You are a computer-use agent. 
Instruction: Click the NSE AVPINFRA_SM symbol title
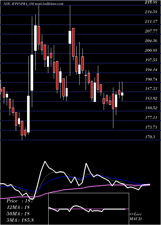click(x=19, y=4)
